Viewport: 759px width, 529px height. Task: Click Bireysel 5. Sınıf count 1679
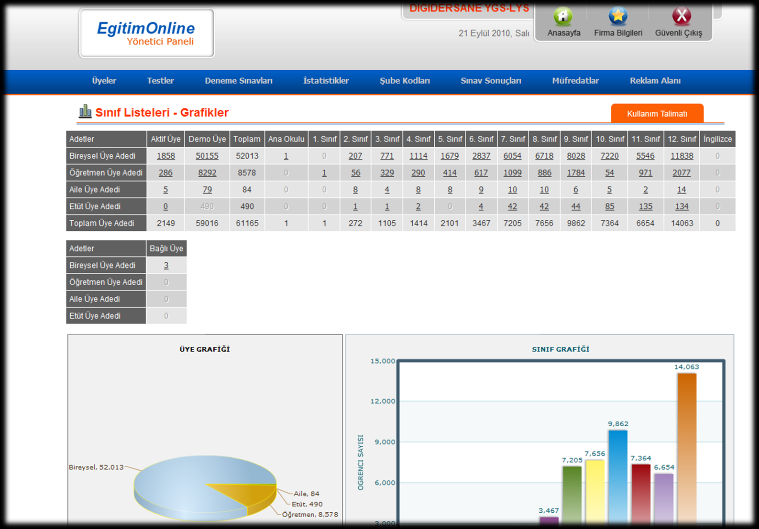point(450,156)
